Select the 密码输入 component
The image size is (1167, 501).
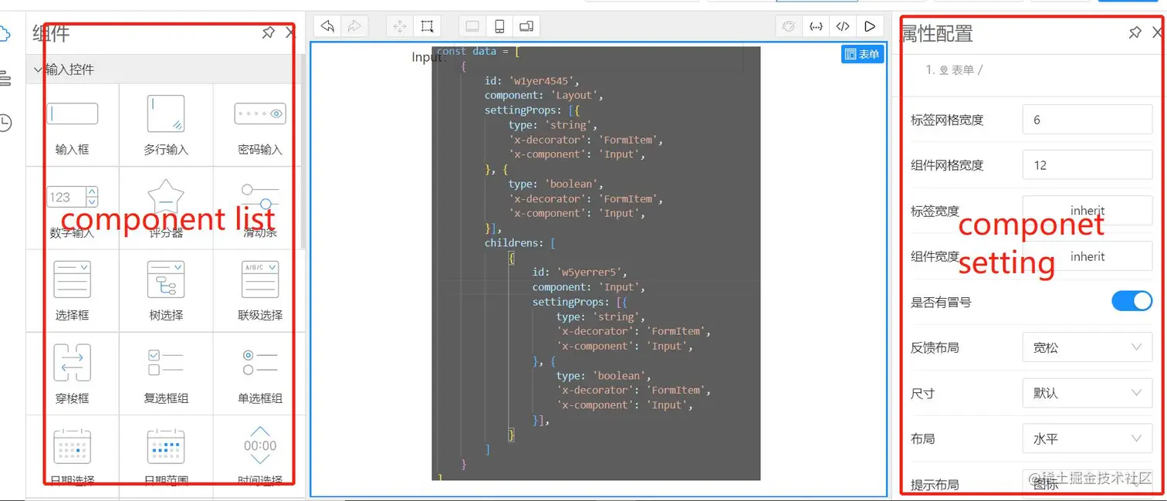260,124
